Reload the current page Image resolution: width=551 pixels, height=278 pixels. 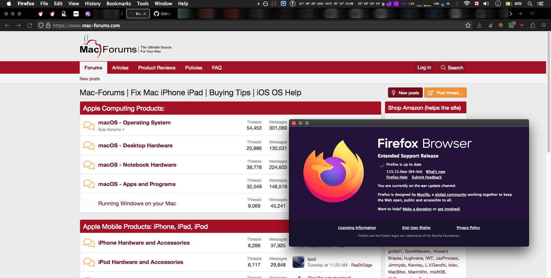click(x=30, y=26)
